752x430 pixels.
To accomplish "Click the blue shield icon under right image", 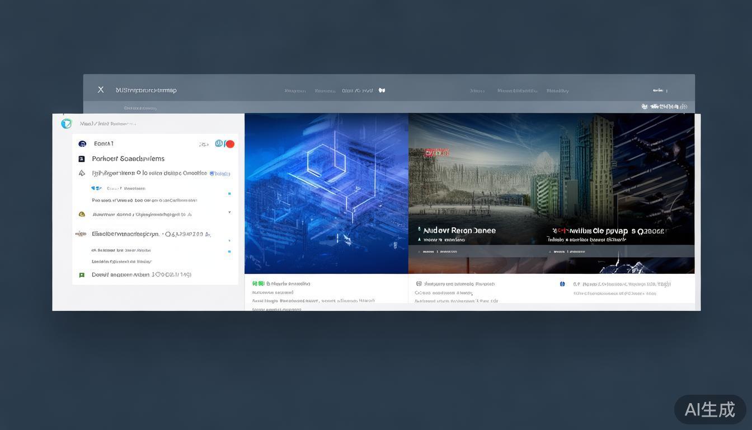I will (562, 284).
